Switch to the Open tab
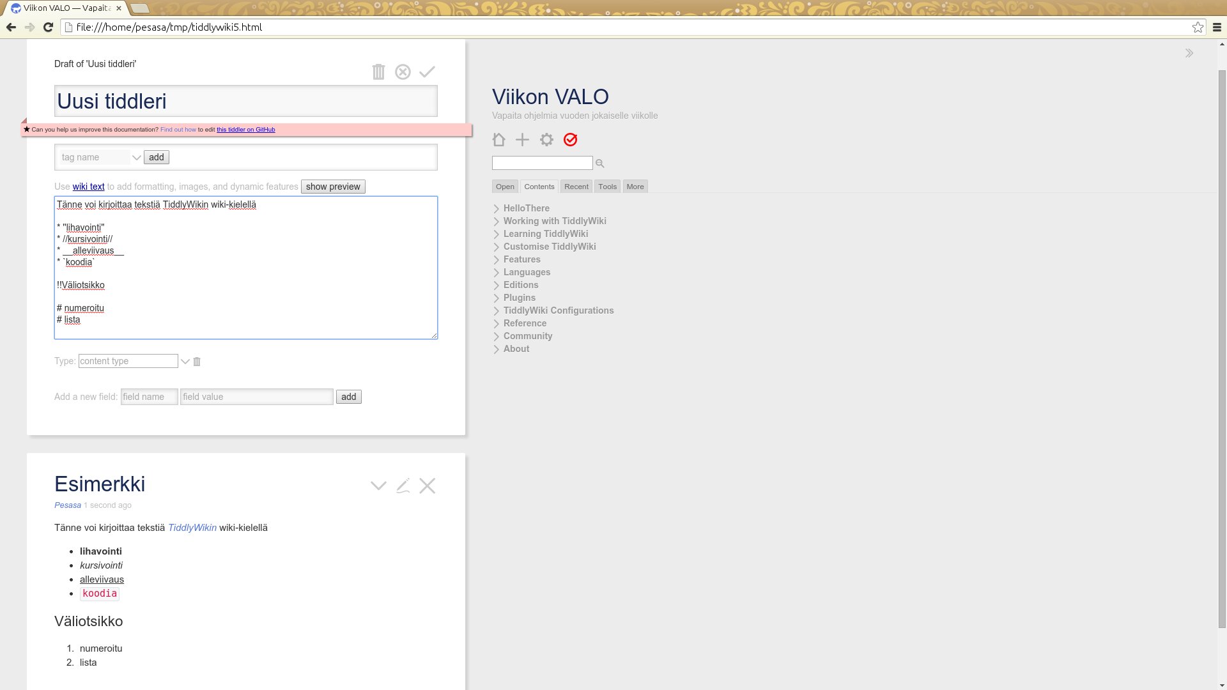The height and width of the screenshot is (690, 1227). coord(505,187)
